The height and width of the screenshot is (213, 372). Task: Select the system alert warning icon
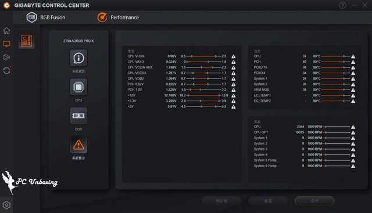pyautogui.click(x=78, y=144)
